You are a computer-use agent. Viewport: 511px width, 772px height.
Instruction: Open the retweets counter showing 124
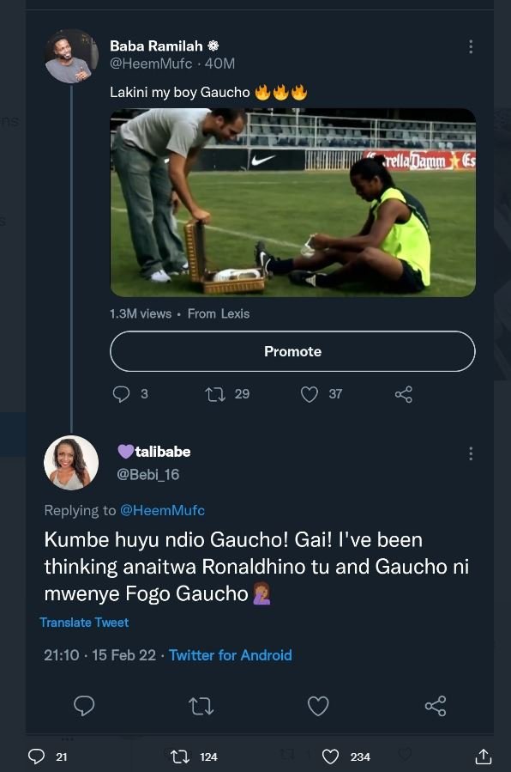click(x=182, y=757)
